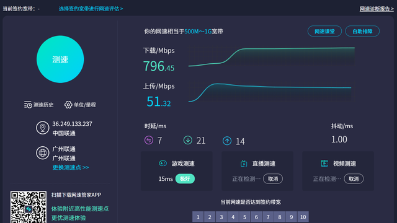Click the 15ms game latency value
Screen dimensions: 397x223
[166, 179]
